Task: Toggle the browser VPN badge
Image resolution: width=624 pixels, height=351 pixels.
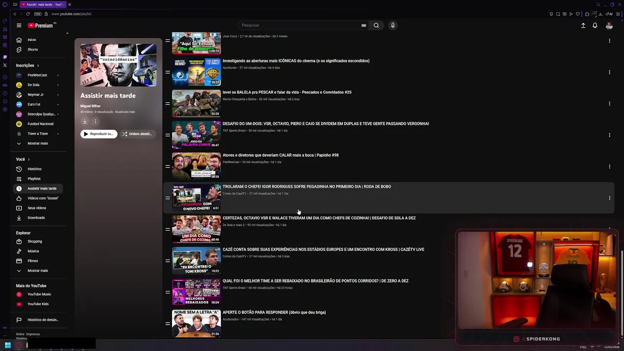Action: pyautogui.click(x=38, y=14)
